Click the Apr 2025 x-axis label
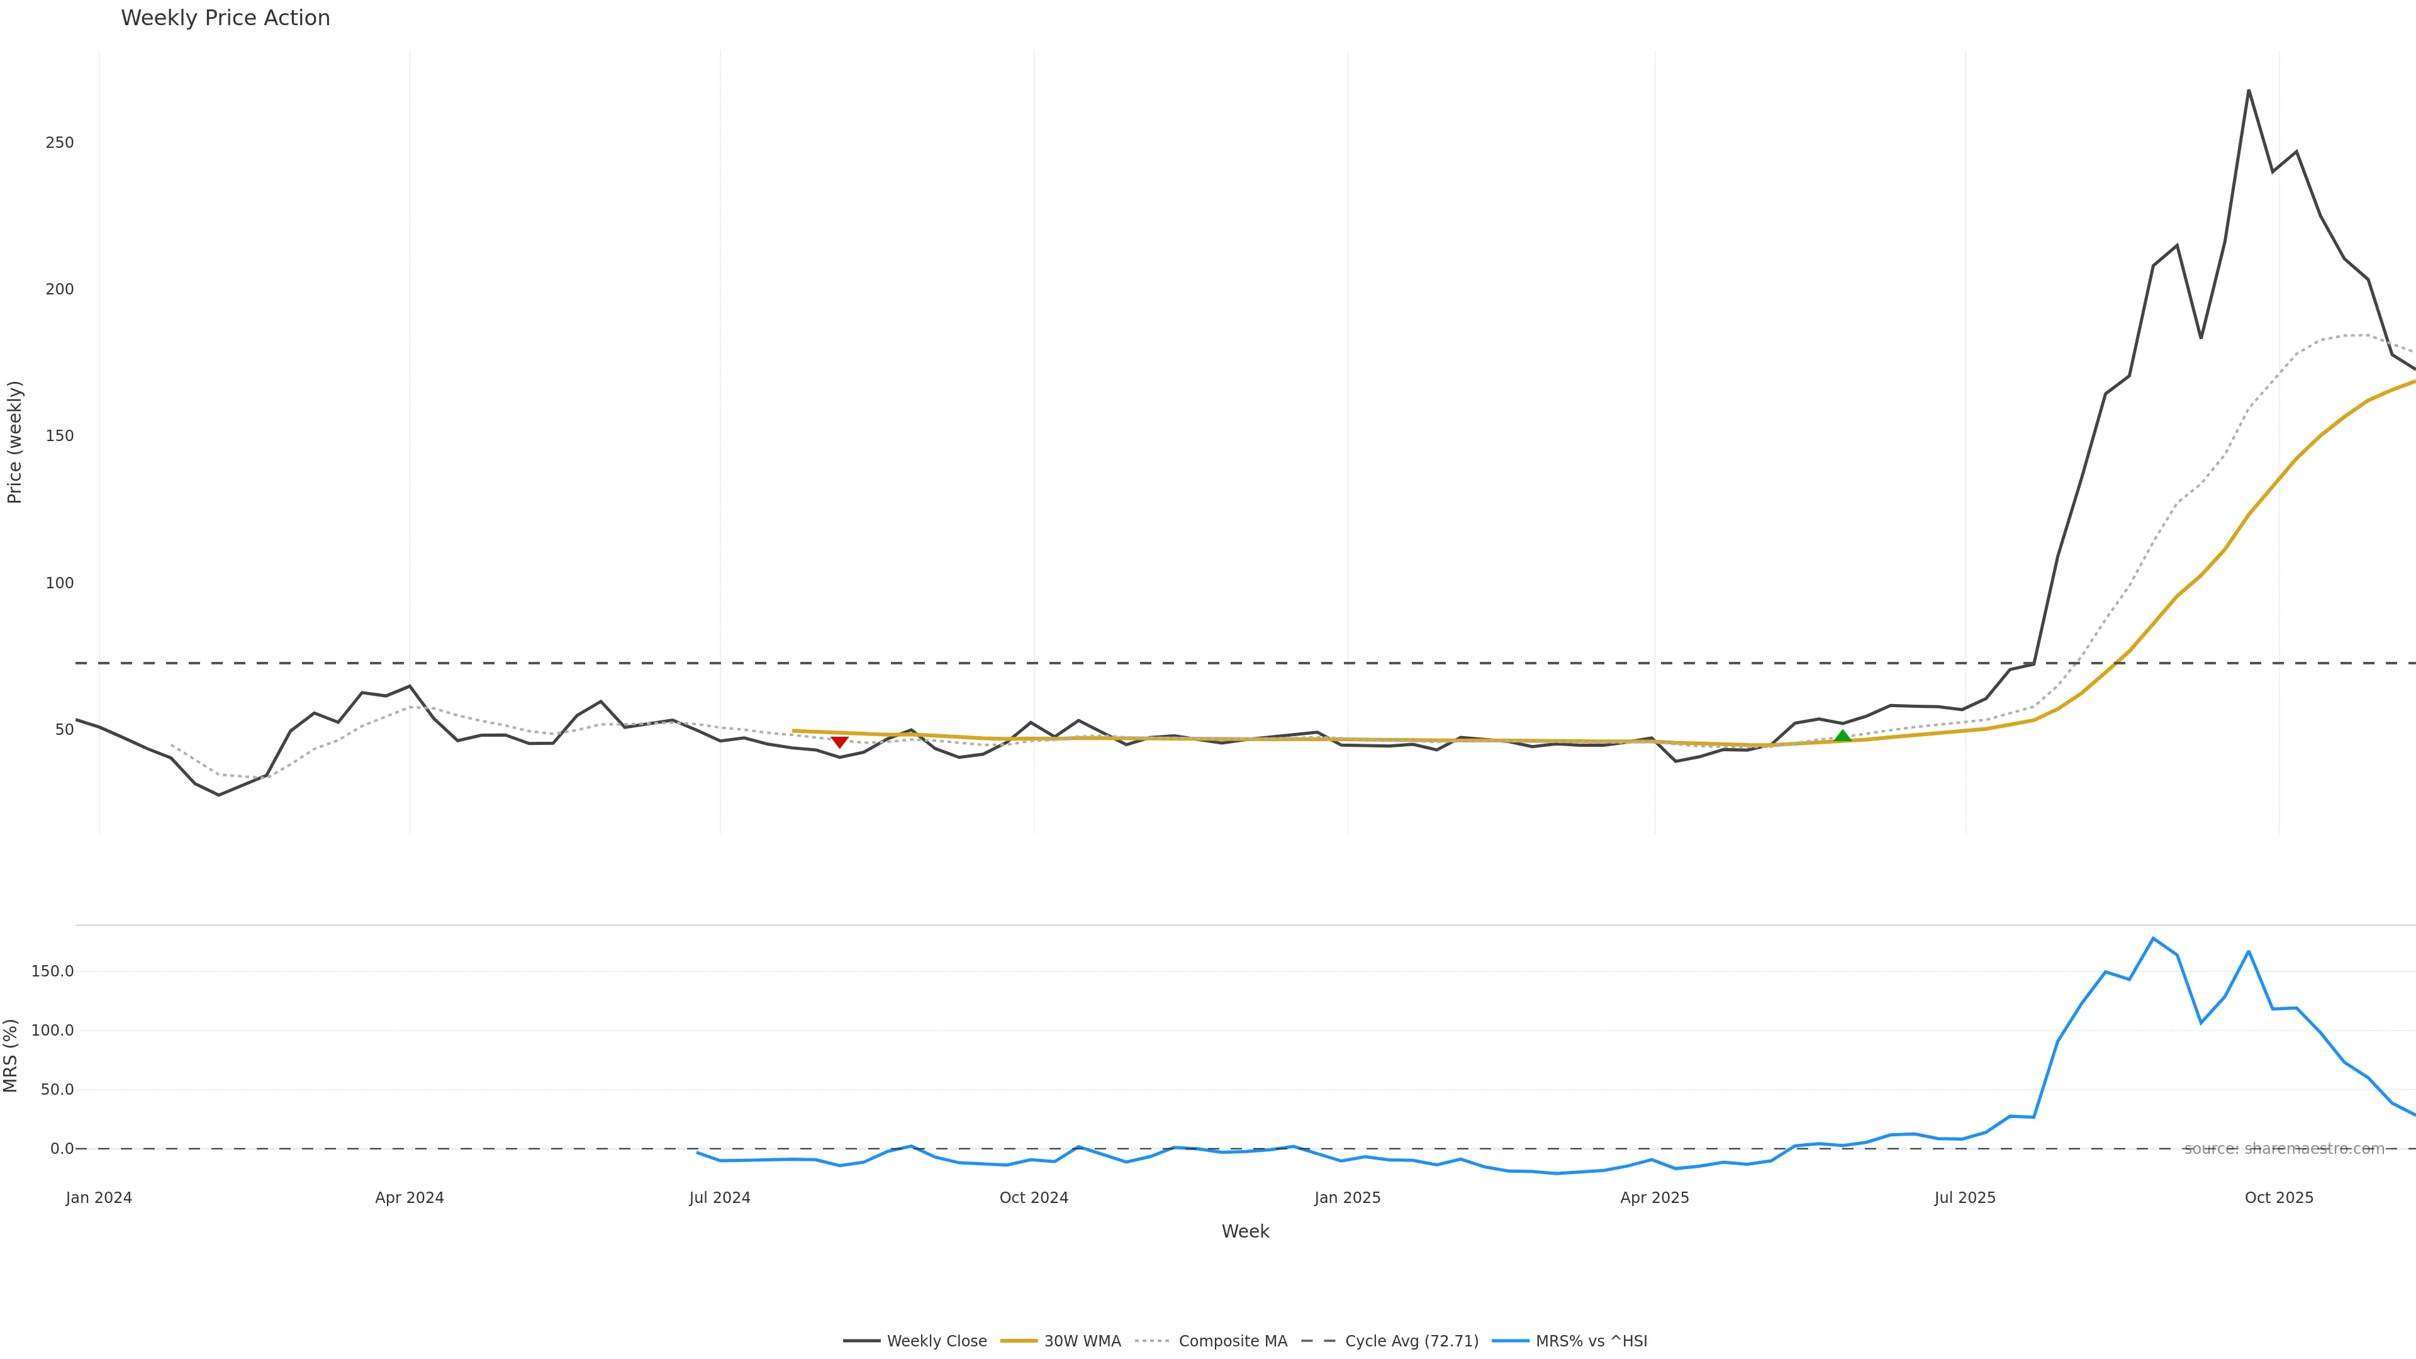 tap(1655, 1198)
